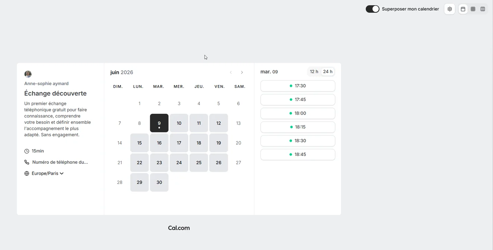Screen dimensions: 493x250
Task: Select June 11 in calendar
Action: click(x=199, y=123)
